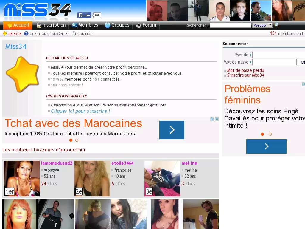Select second dot of Problèmes féminins carousel
Screen dimensions: 305x229
pyautogui.click(x=270, y=134)
